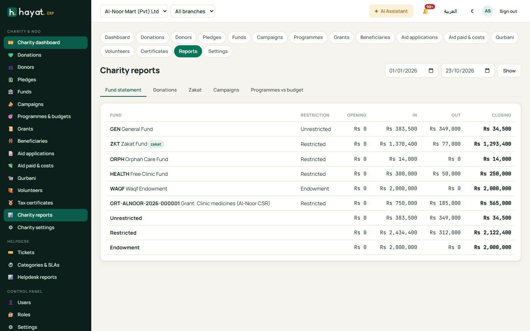
Task: Open the company selector Al-Noor Mart dropdown
Action: tap(134, 11)
